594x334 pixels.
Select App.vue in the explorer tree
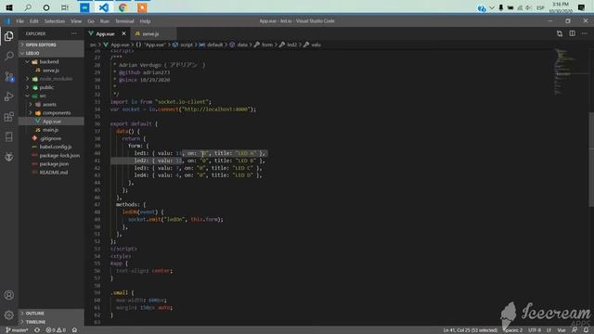pos(52,122)
